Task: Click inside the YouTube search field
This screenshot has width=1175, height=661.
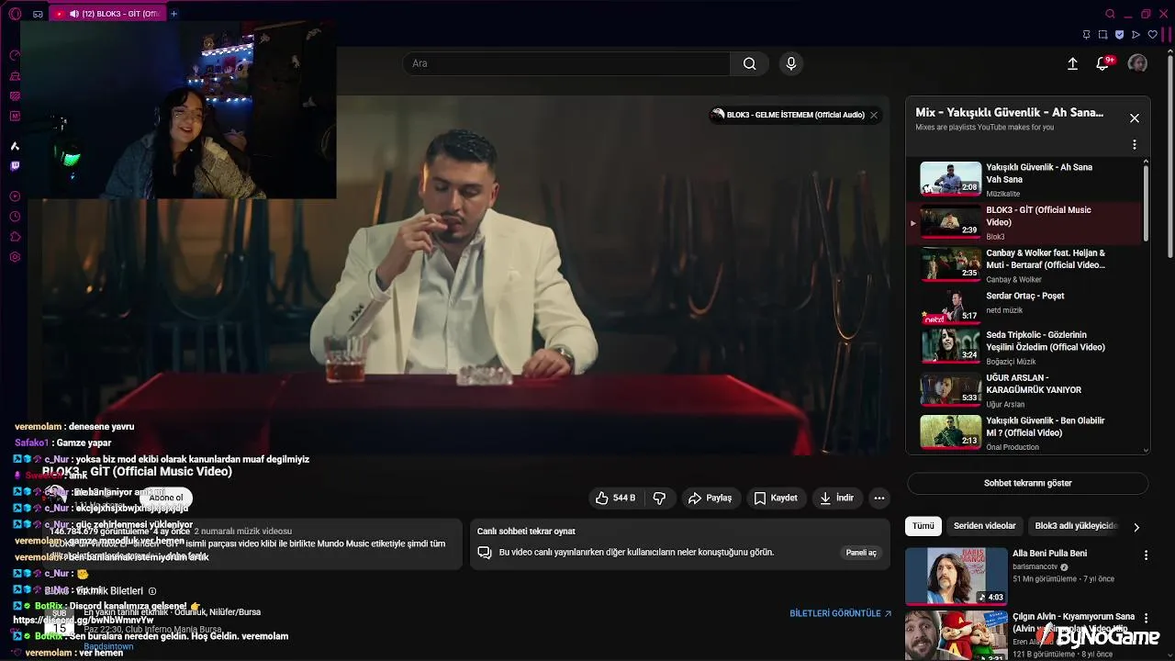Action: pos(566,63)
